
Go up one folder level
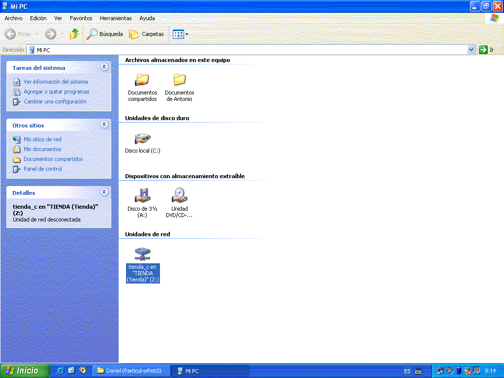[x=74, y=34]
